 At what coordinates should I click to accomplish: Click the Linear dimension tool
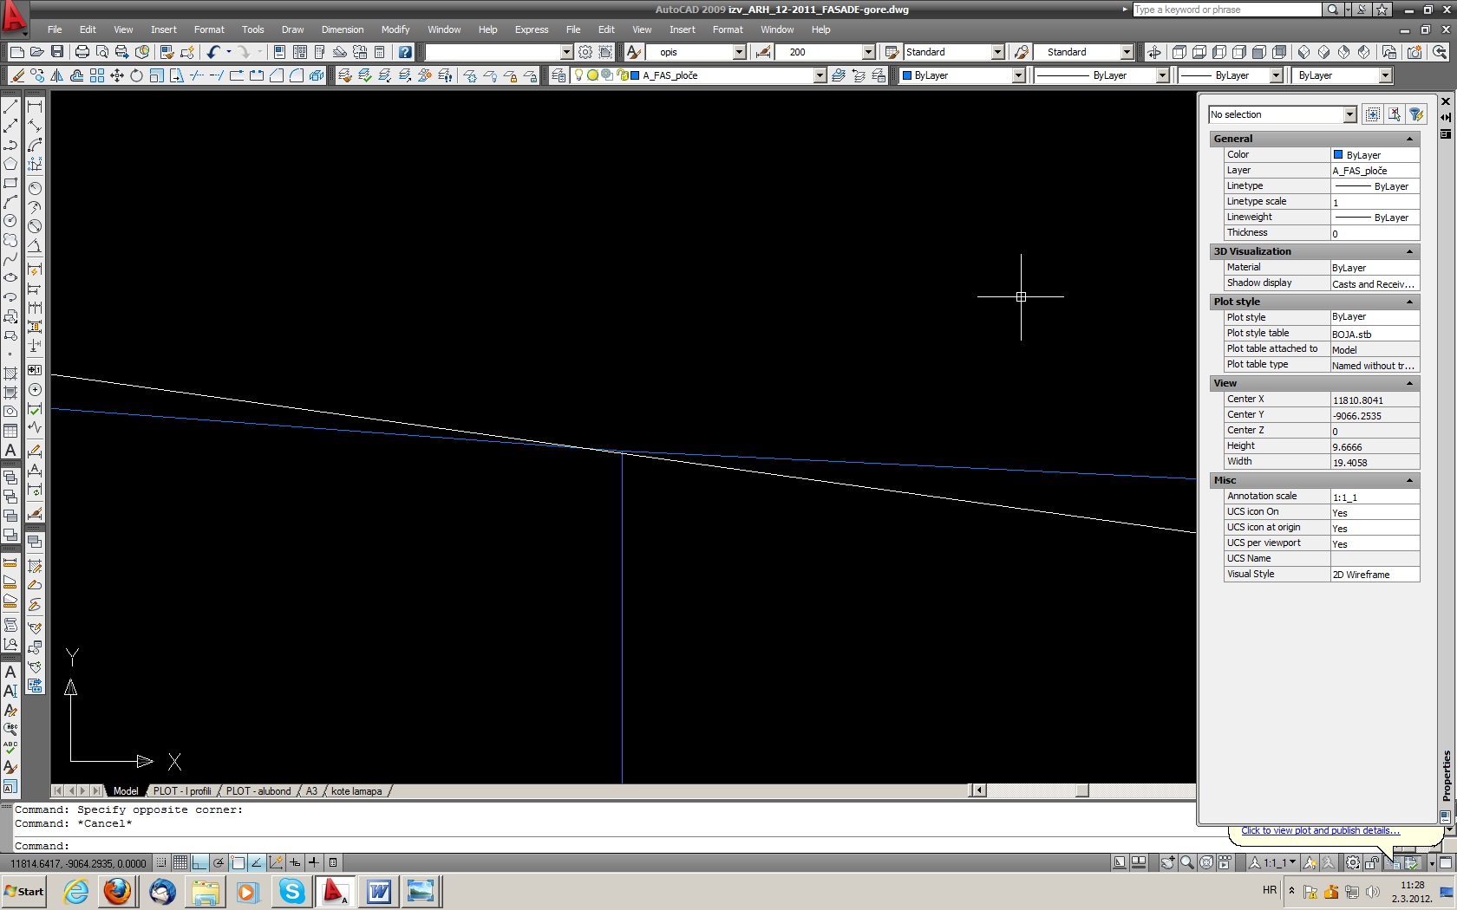pos(35,107)
